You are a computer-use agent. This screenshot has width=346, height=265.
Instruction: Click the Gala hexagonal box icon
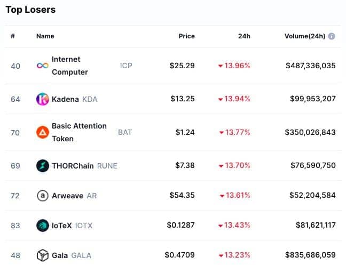click(x=43, y=255)
